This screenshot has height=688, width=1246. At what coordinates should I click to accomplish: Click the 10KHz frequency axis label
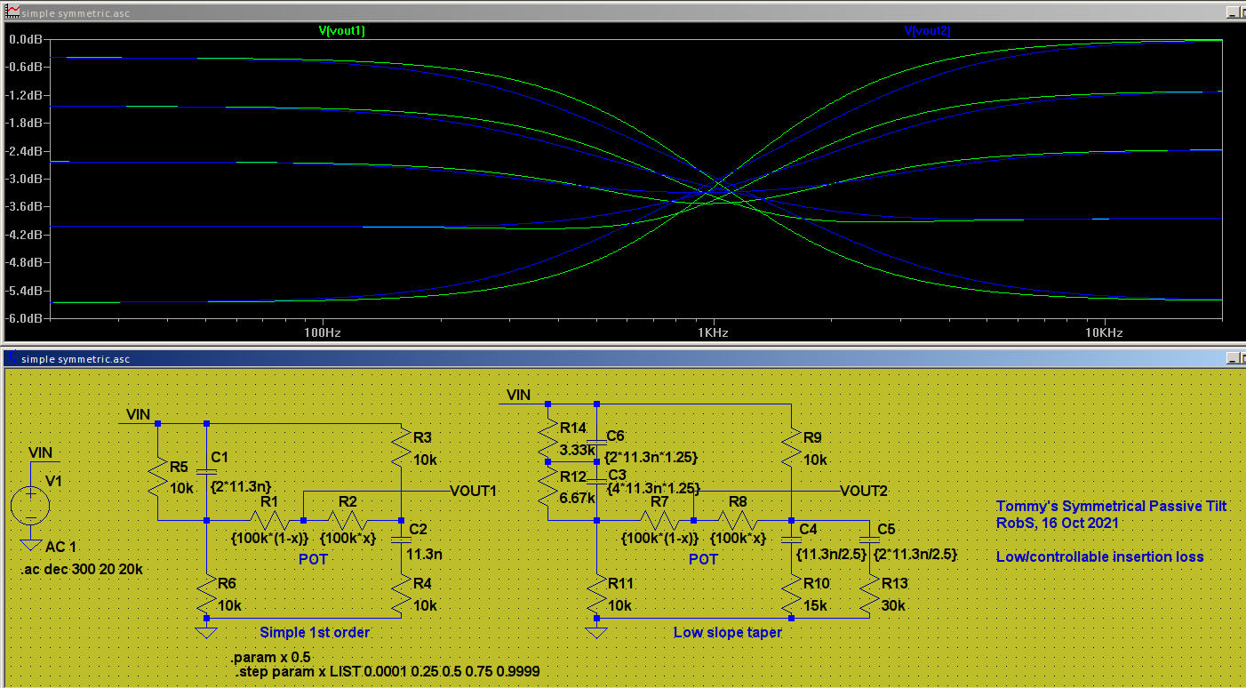click(1105, 332)
